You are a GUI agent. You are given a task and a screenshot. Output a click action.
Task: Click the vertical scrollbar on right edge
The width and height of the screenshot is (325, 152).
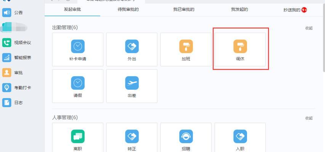click(324, 37)
